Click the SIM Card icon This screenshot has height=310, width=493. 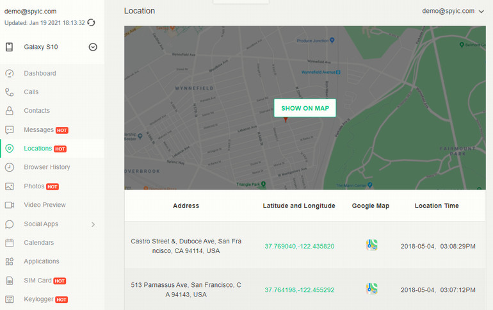(x=10, y=281)
